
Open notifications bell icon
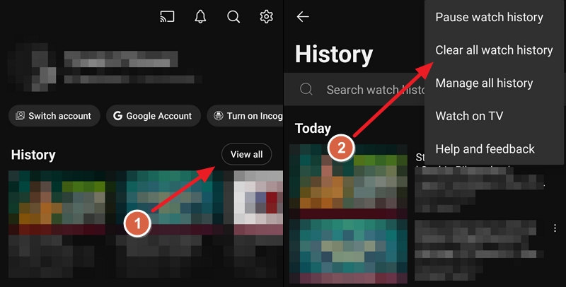200,16
